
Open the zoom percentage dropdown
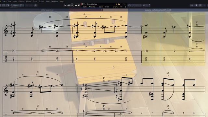click(16, 5)
